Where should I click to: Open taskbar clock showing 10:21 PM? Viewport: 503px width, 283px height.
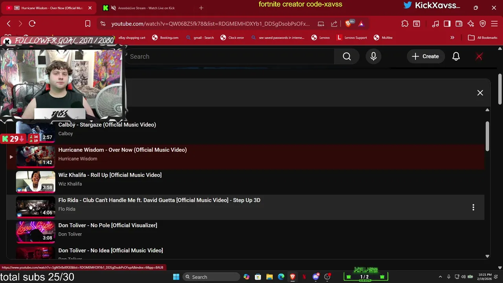pyautogui.click(x=485, y=277)
